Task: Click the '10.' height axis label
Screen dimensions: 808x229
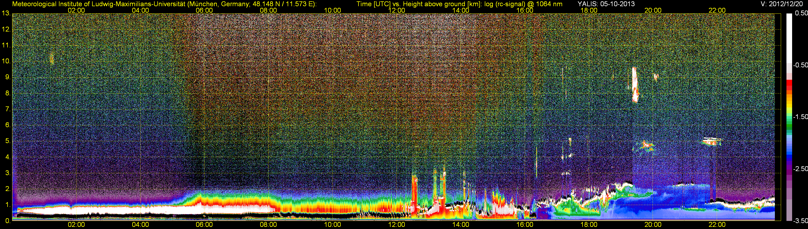Action: point(6,61)
